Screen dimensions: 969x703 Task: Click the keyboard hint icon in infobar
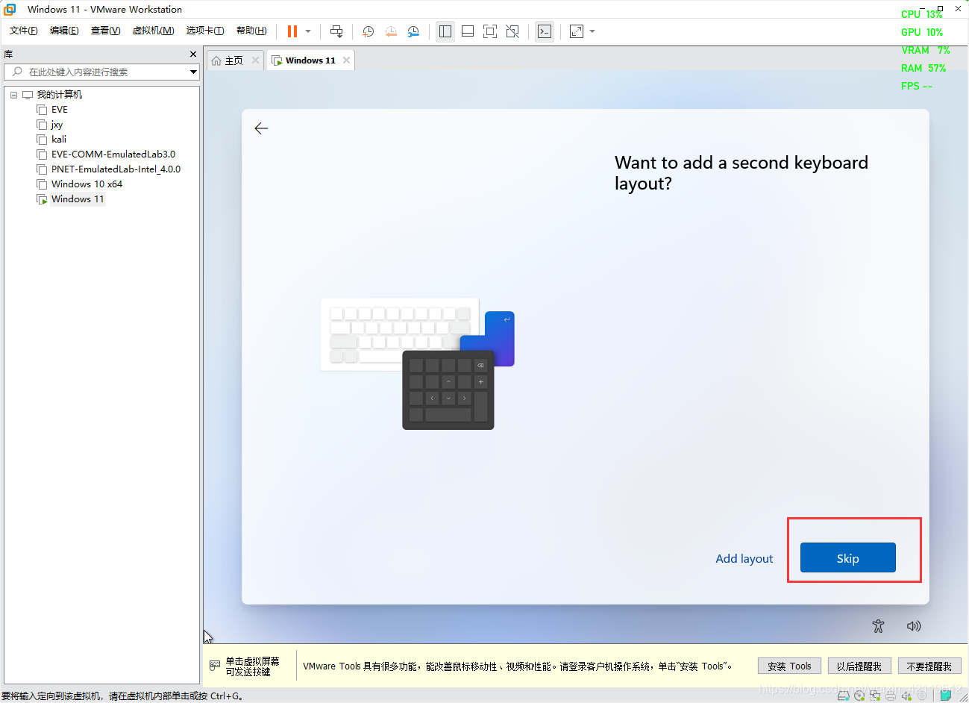(x=215, y=665)
